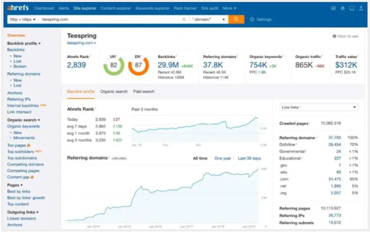Click the help question mark icon
This screenshot has height=232, width=370.
point(333,8)
